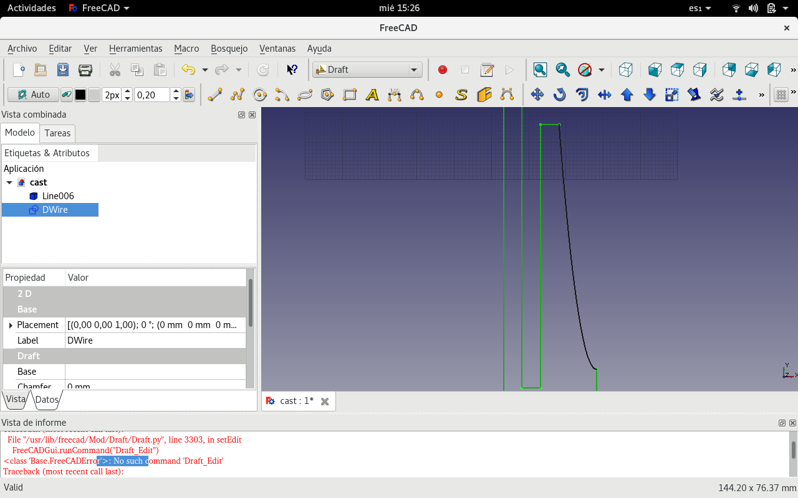
Task: Open the undo history dropdown arrow
Action: click(x=204, y=70)
